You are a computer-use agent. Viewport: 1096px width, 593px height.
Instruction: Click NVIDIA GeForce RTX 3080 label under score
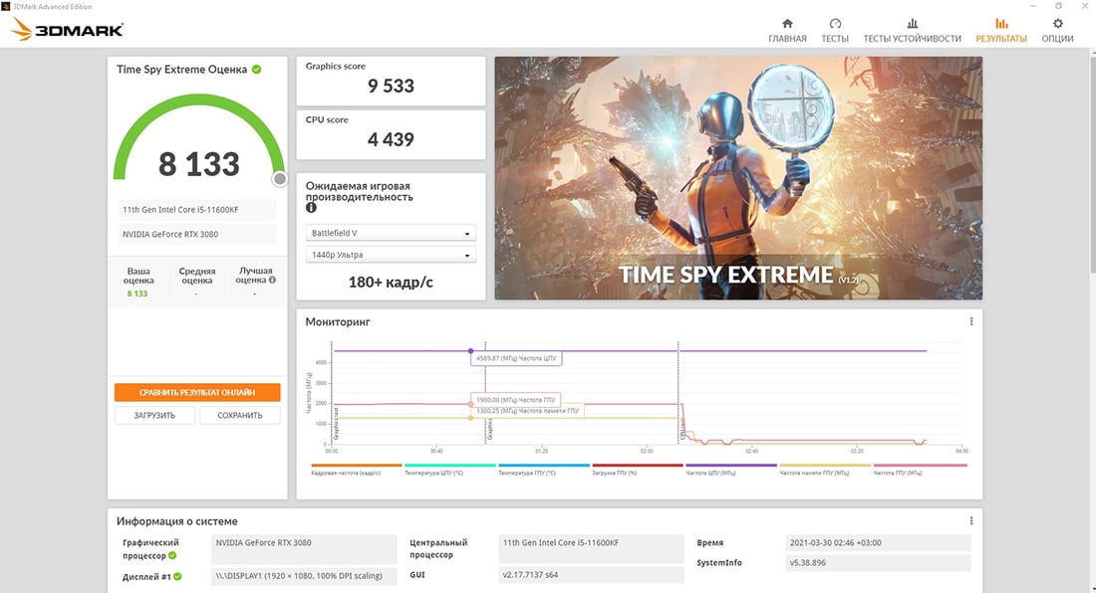[x=196, y=235]
